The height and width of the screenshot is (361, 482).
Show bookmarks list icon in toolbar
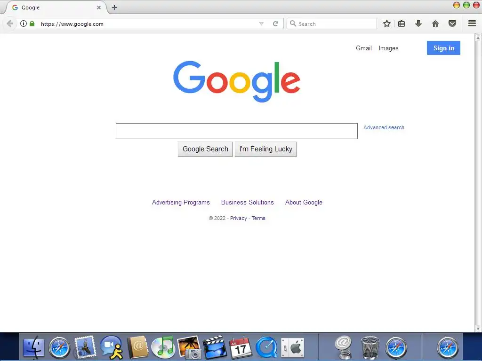click(x=402, y=24)
